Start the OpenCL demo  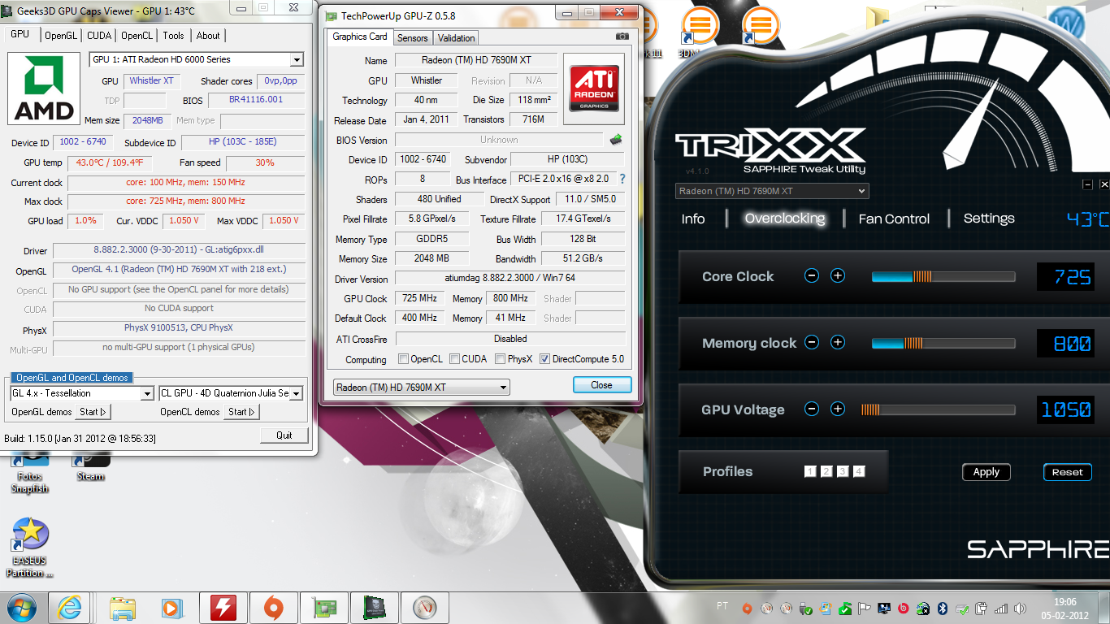241,412
